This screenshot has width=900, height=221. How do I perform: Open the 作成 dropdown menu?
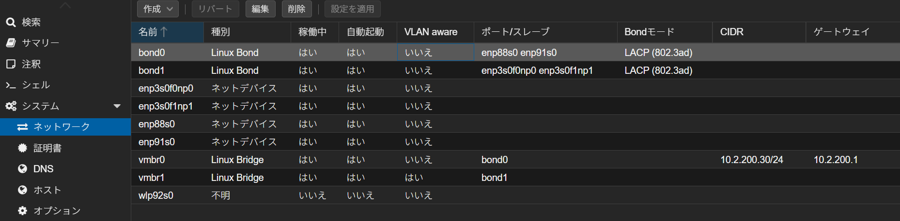point(158,9)
